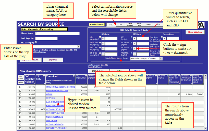Image resolution: width=209 pixels, height=131 pixels.
Task: Expand the 'Select effect category of interest' dropdown
Action: click(x=161, y=59)
